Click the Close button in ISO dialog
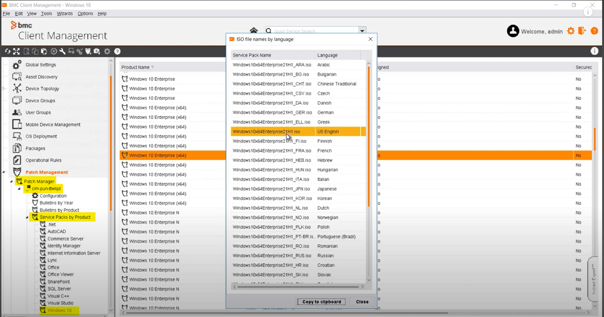This screenshot has height=317, width=604. pos(362,302)
